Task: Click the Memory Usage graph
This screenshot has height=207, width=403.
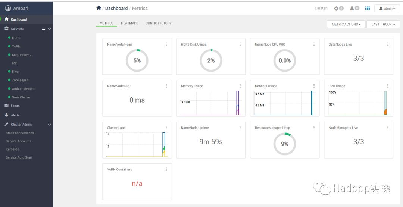Action: coord(211,103)
